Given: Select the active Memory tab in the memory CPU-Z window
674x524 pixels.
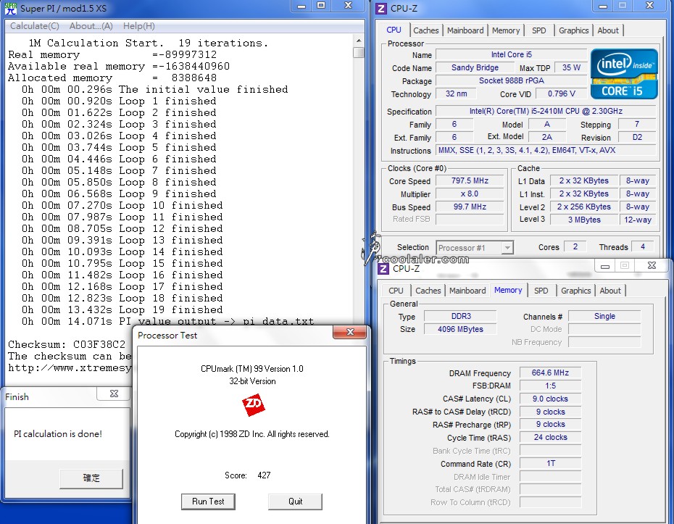Looking at the screenshot, I should tap(508, 290).
